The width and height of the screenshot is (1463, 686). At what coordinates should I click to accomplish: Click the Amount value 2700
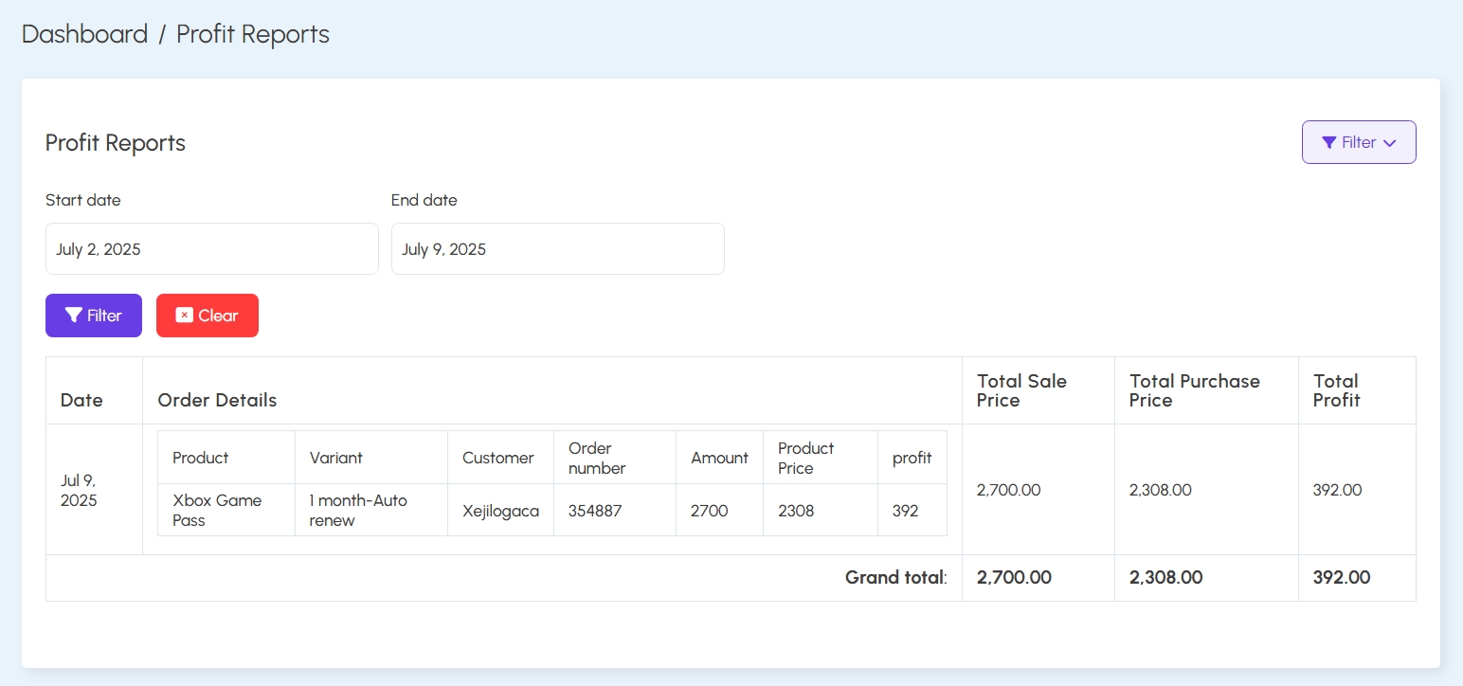(710, 511)
